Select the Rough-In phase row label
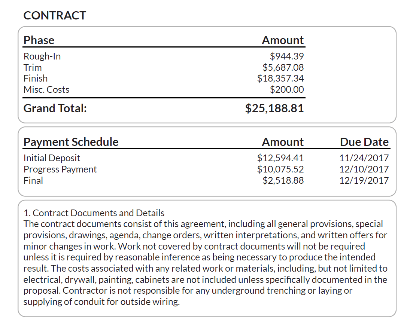 42,56
